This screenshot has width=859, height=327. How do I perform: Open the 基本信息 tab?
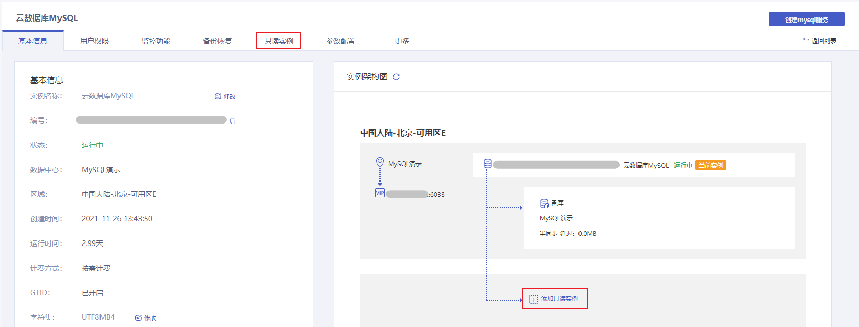point(33,41)
